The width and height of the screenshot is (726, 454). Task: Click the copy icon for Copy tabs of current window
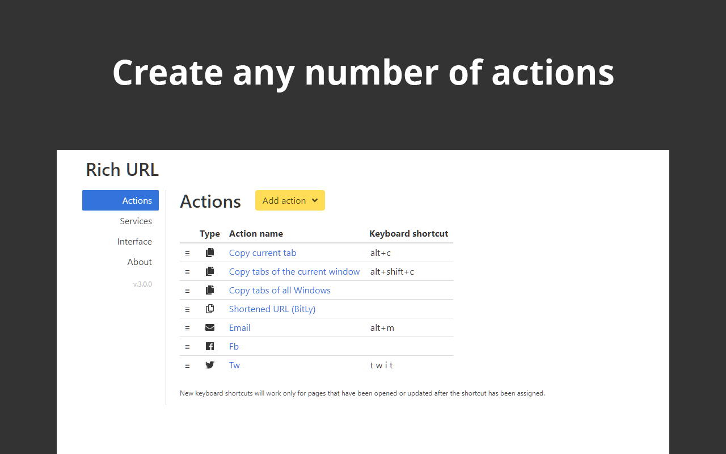[210, 271]
